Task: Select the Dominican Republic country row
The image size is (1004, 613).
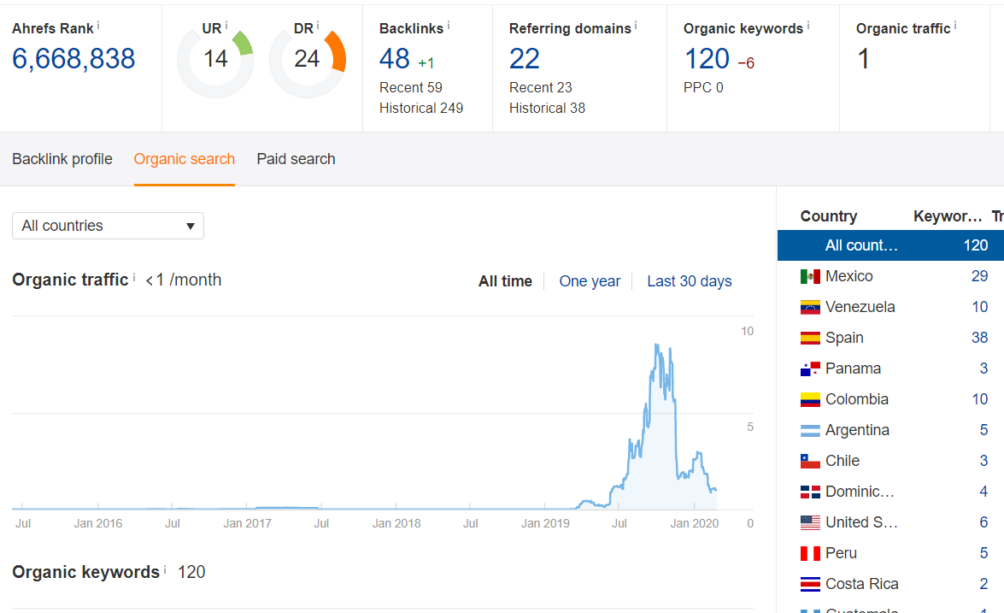Action: point(890,492)
